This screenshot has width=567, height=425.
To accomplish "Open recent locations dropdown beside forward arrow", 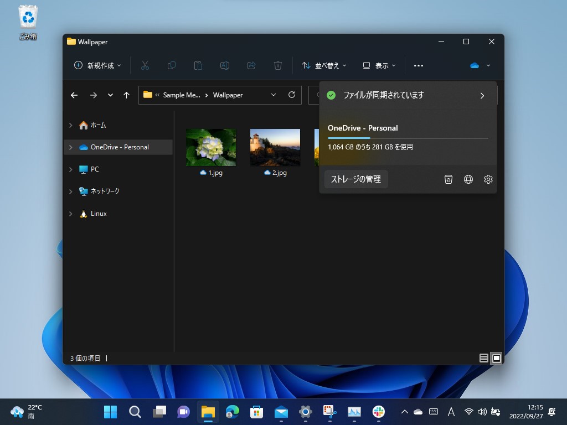I will coord(110,95).
